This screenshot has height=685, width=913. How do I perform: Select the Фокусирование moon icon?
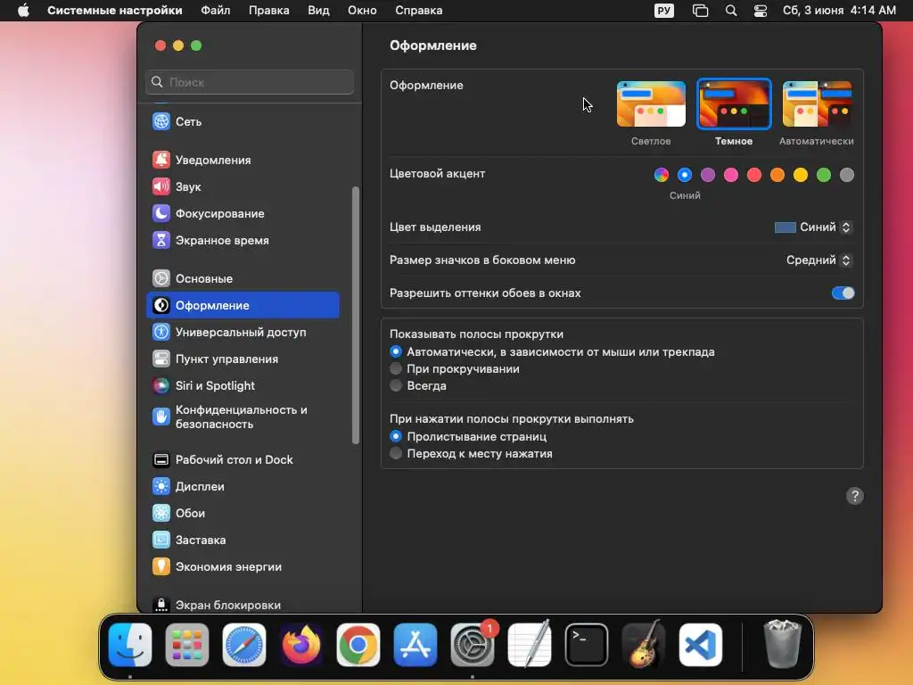161,213
